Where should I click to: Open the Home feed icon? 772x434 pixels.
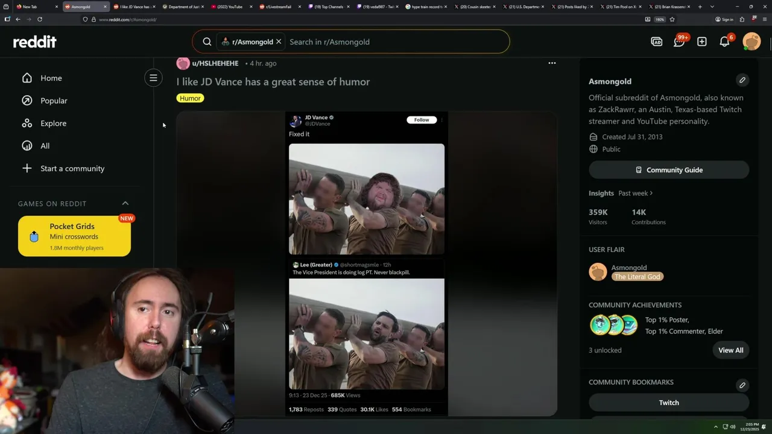tap(27, 78)
